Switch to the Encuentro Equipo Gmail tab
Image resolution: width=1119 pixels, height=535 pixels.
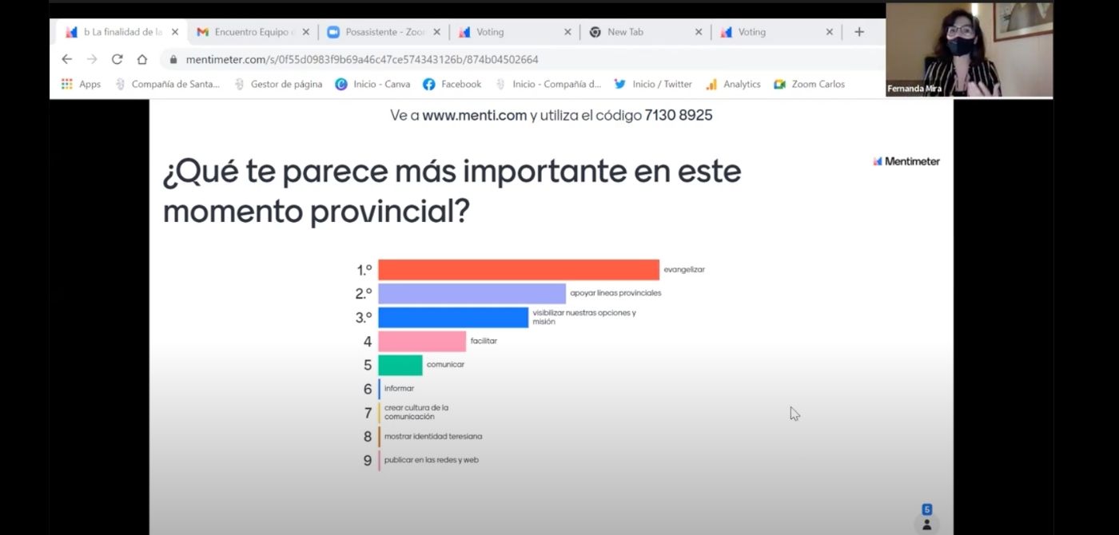click(x=245, y=32)
